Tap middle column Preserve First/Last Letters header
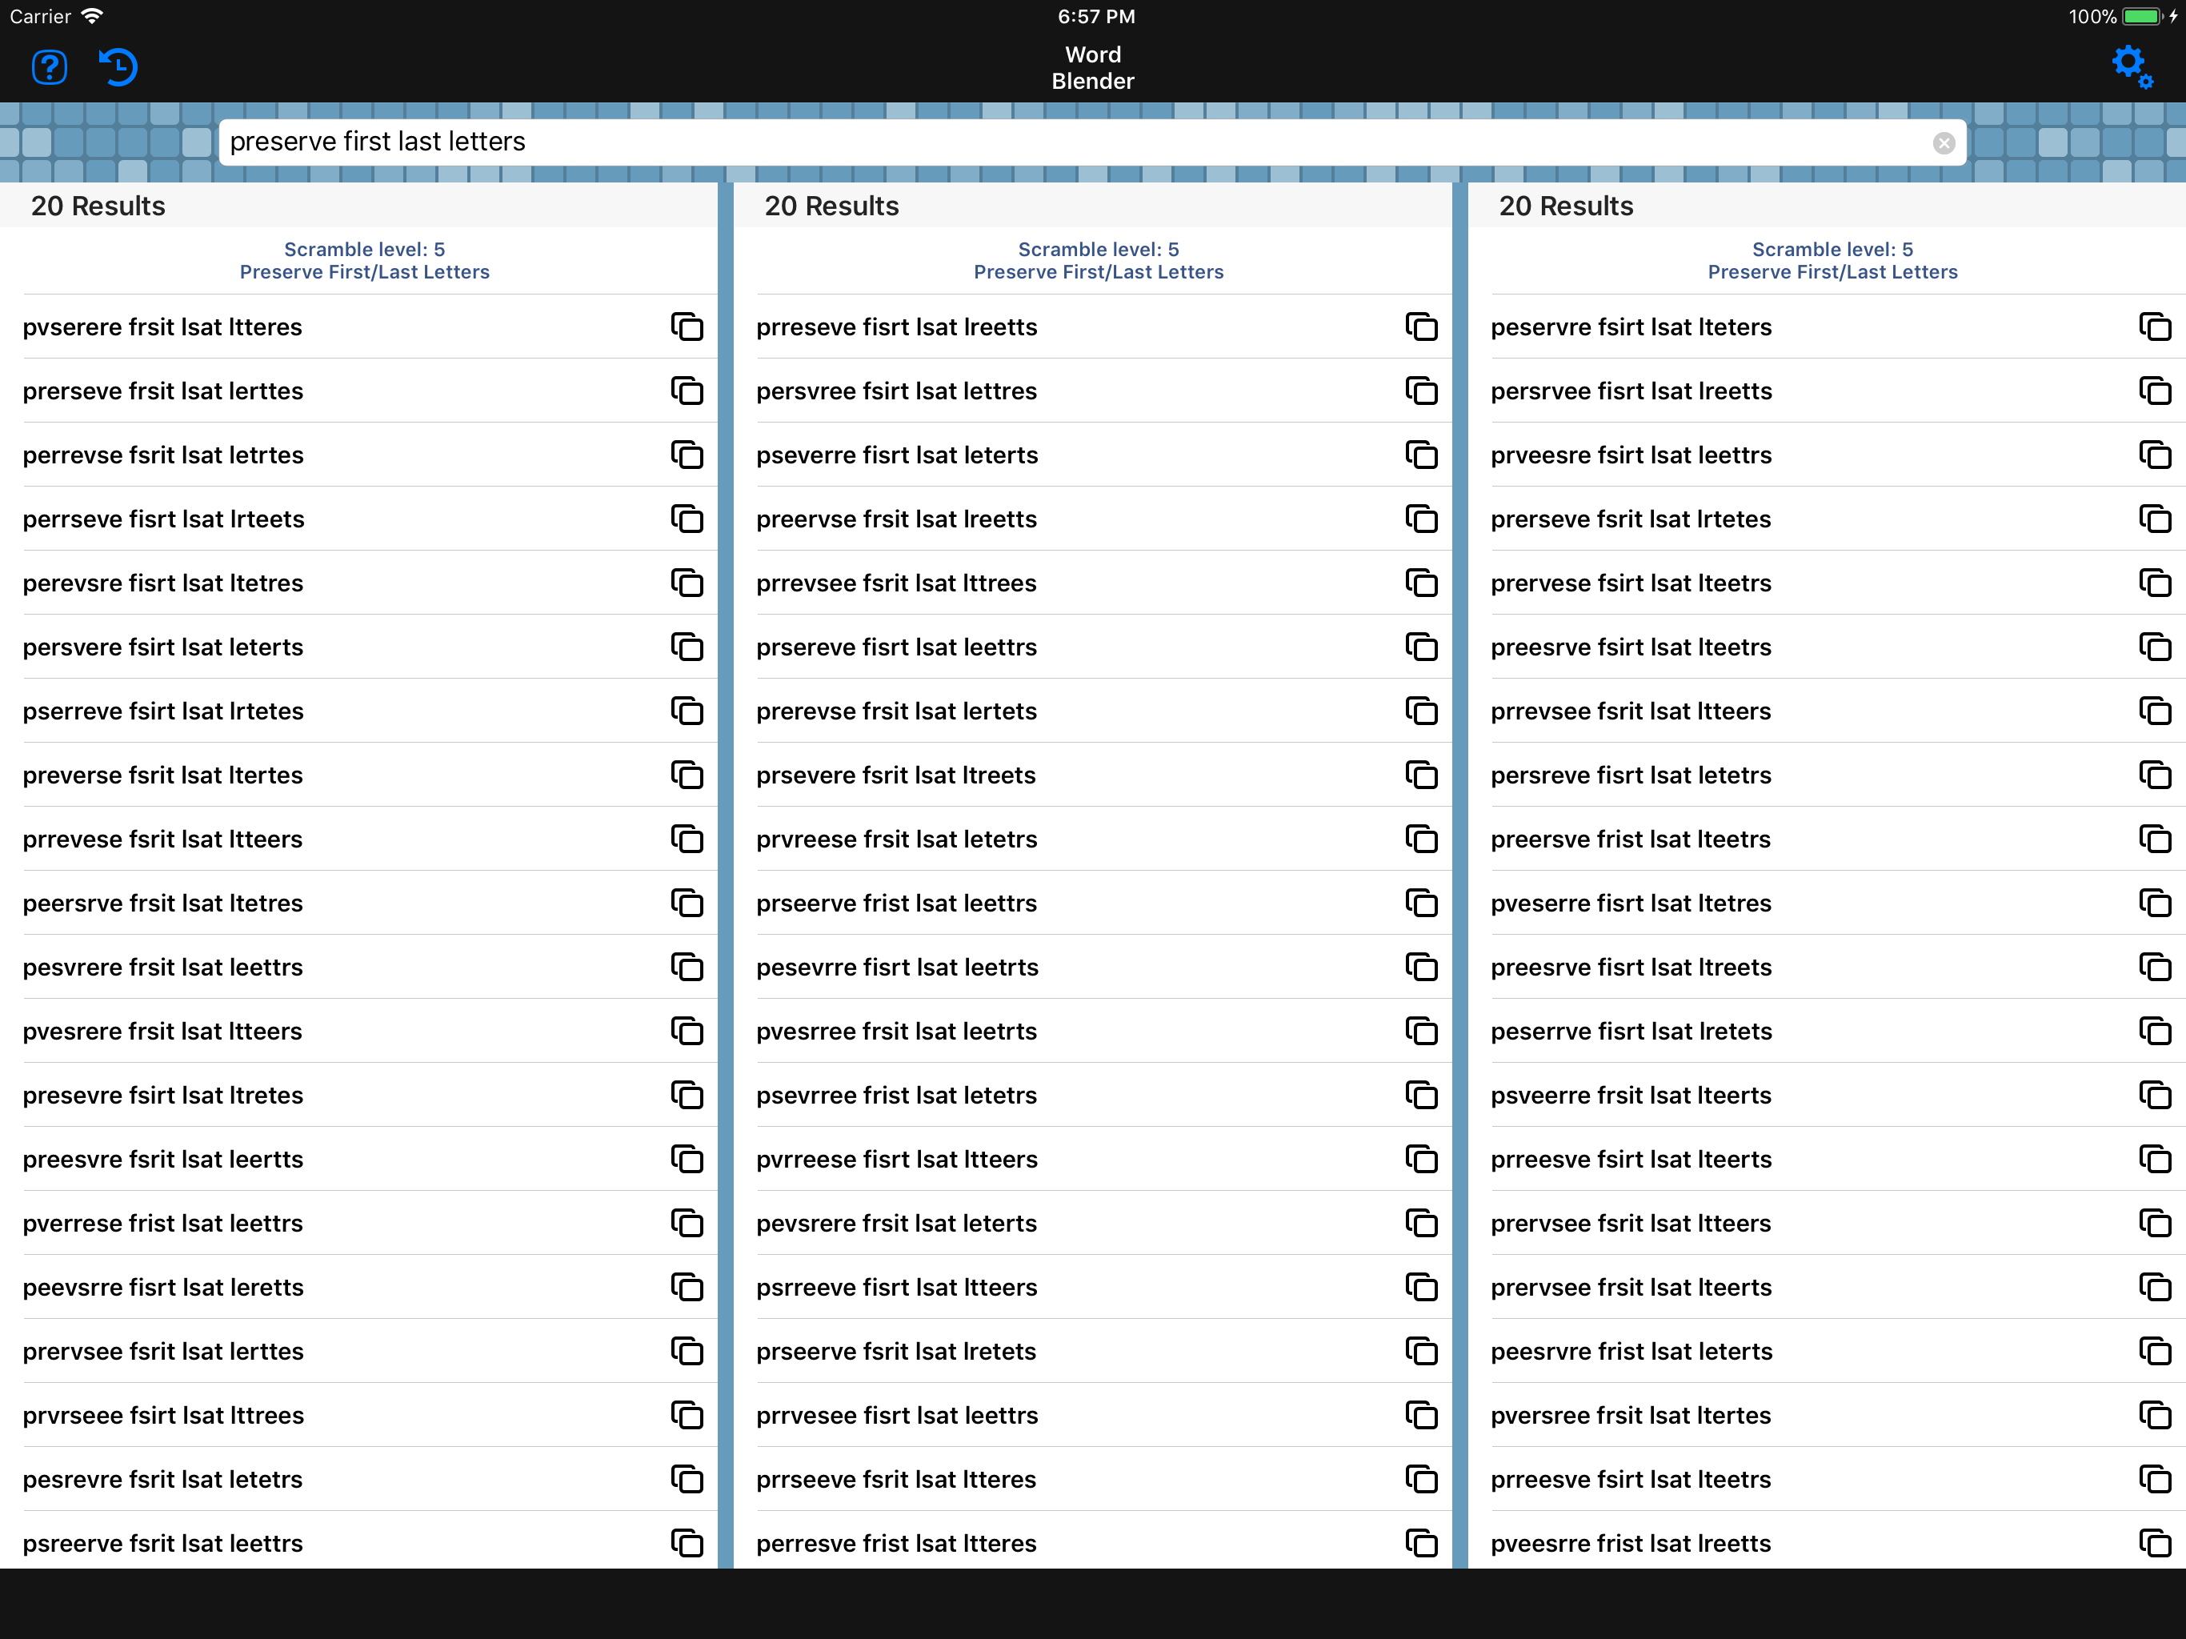This screenshot has width=2186, height=1639. (x=1098, y=272)
